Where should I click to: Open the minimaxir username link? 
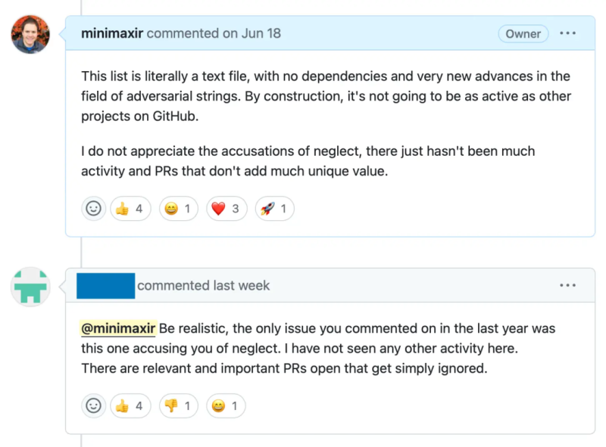(x=112, y=33)
